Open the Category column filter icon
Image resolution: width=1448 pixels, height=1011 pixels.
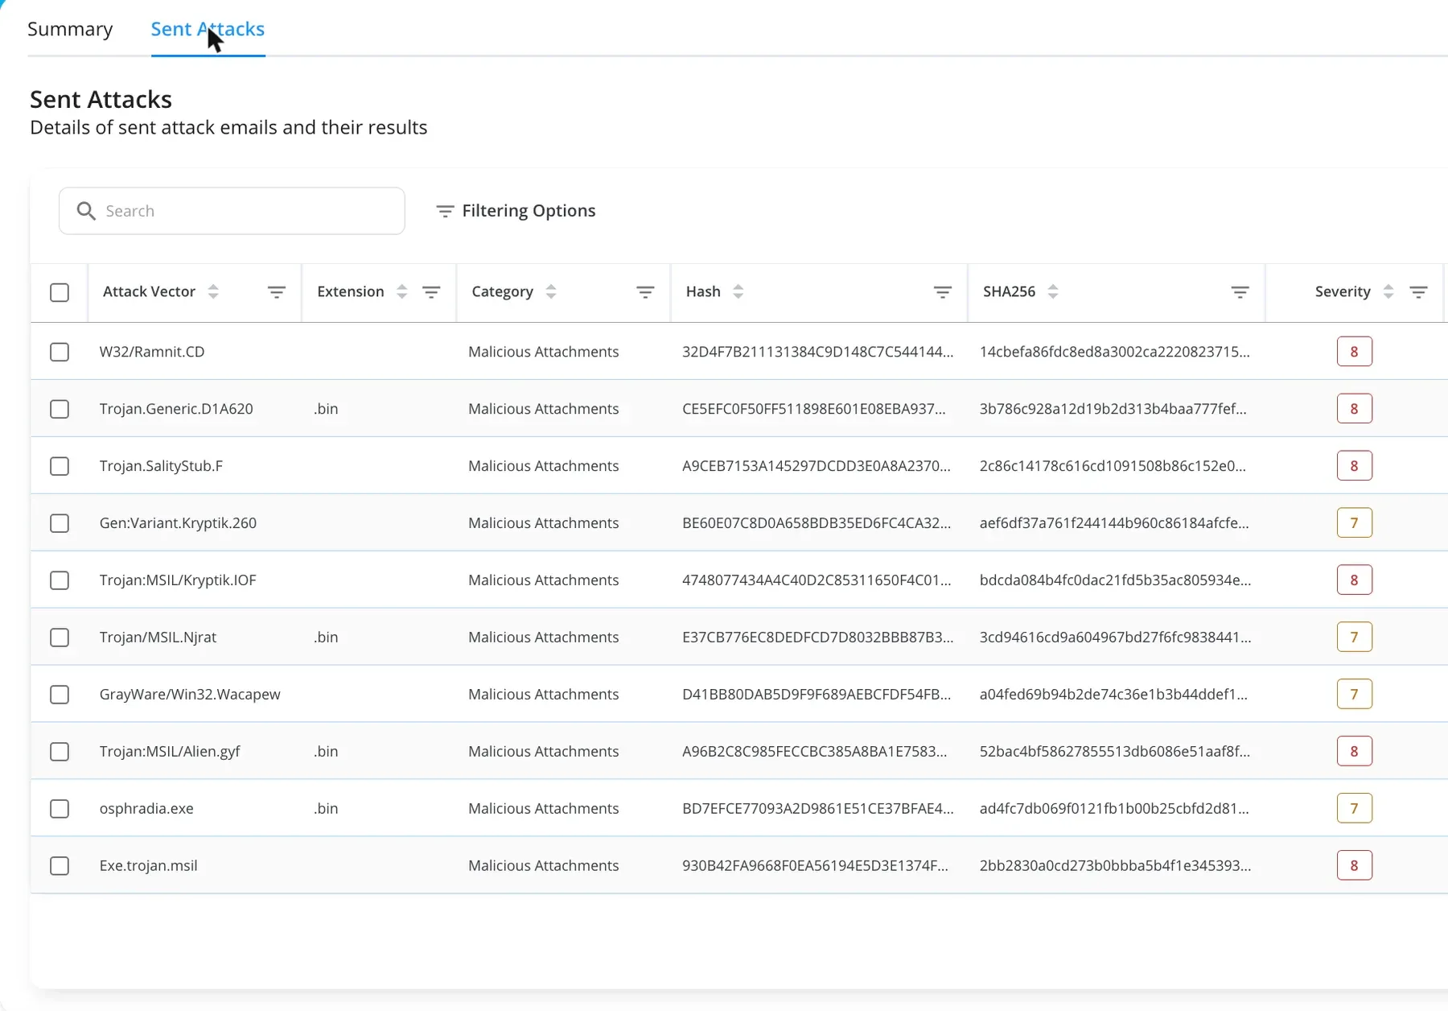645,292
